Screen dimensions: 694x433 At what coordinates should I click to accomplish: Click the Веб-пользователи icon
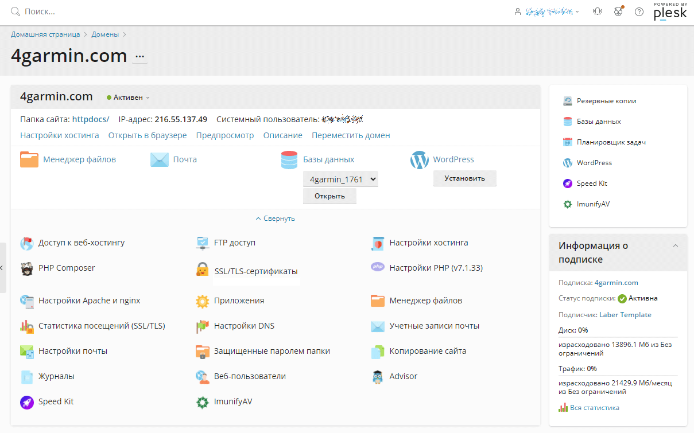(x=203, y=377)
